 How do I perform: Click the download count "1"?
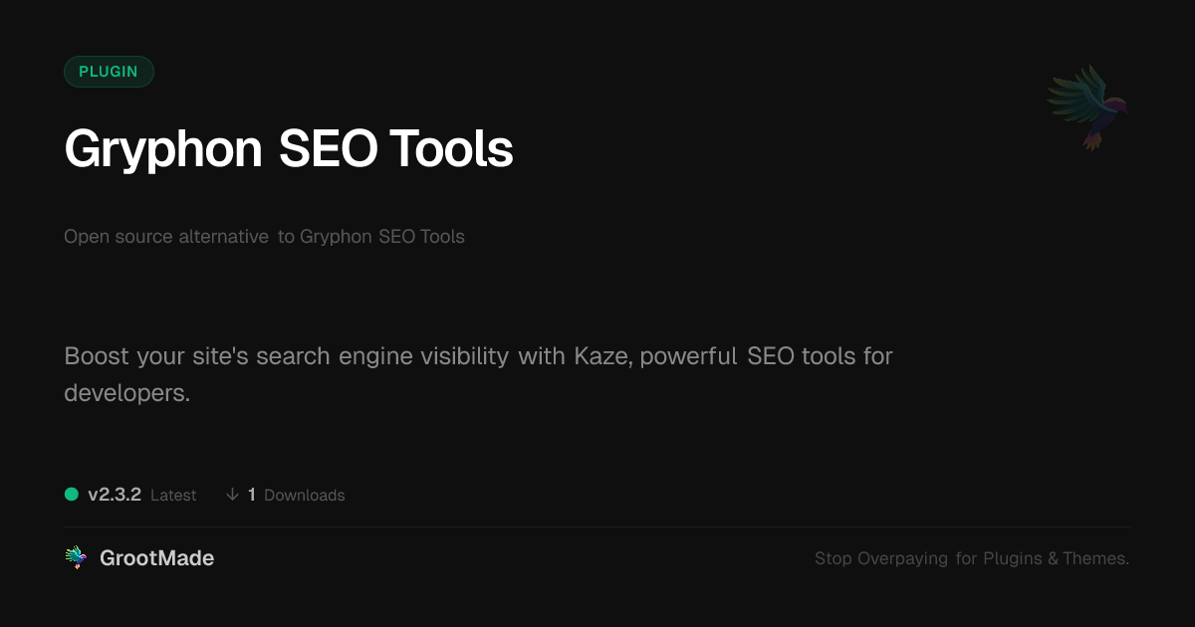pos(252,495)
